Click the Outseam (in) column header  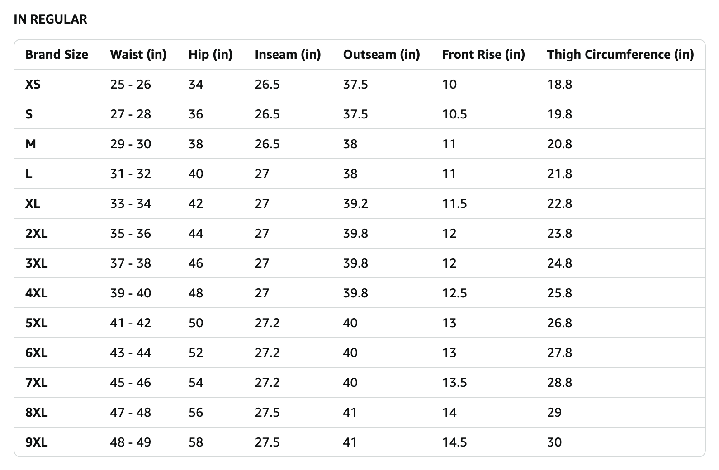pyautogui.click(x=381, y=55)
